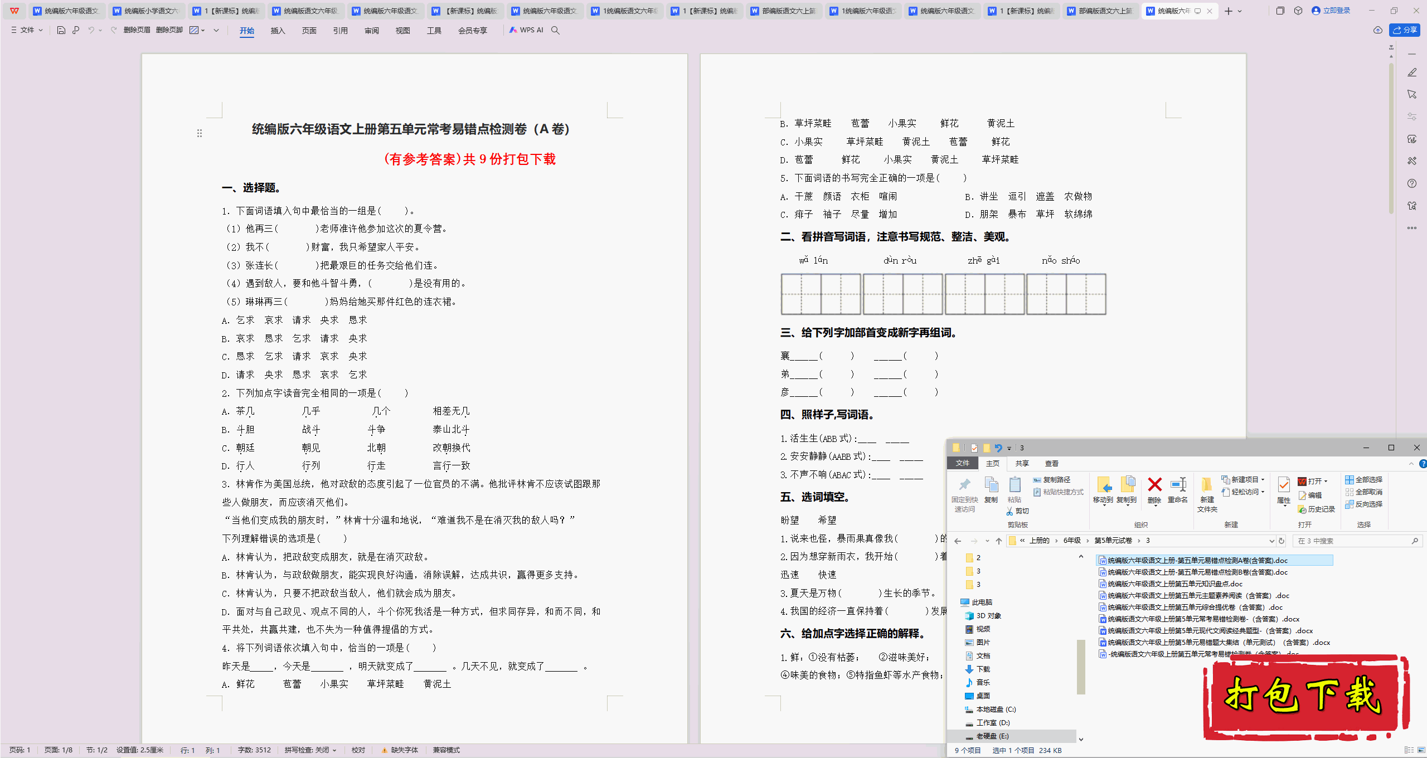The width and height of the screenshot is (1427, 758).
Task: Select 本地磁盘 (C:) in Explorer tree
Action: 990,710
